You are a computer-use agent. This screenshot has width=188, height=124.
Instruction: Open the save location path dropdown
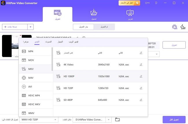[108, 120]
